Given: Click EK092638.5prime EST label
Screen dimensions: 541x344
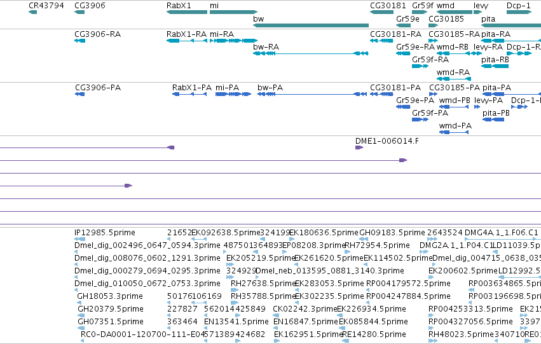Looking at the screenshot, I should point(226,233).
